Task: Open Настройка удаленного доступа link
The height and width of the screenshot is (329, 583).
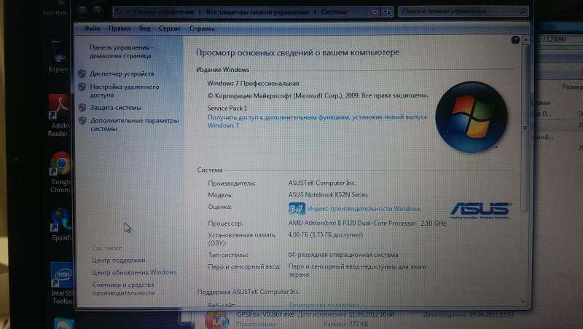Action: tap(125, 90)
